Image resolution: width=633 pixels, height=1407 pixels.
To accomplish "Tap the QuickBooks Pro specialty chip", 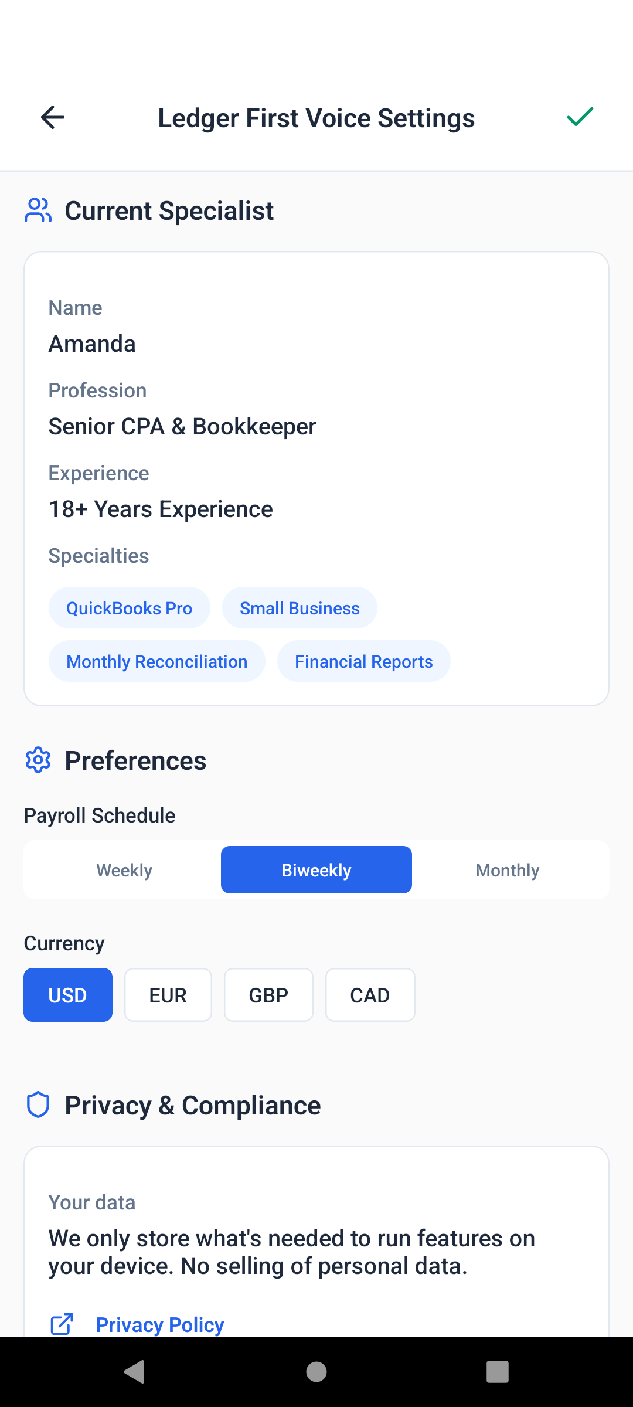I will 129,608.
